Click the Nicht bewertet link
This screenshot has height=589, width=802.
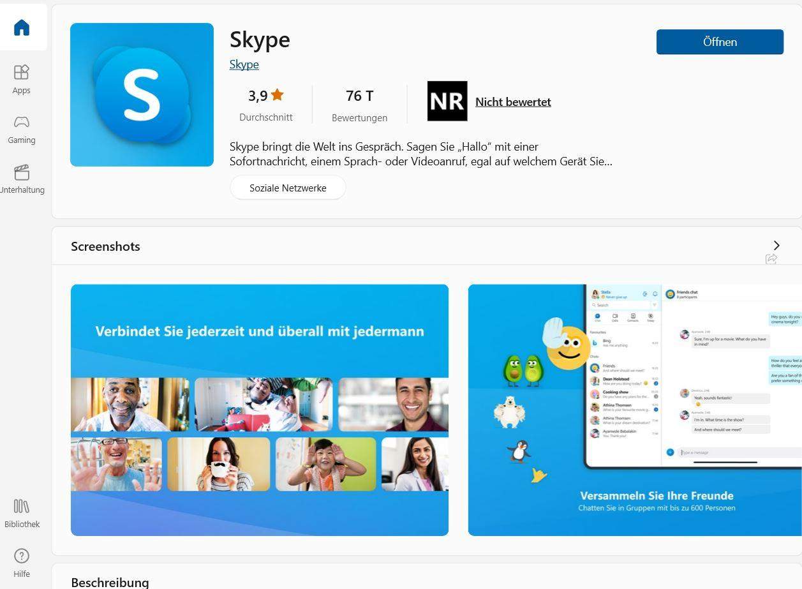[513, 101]
